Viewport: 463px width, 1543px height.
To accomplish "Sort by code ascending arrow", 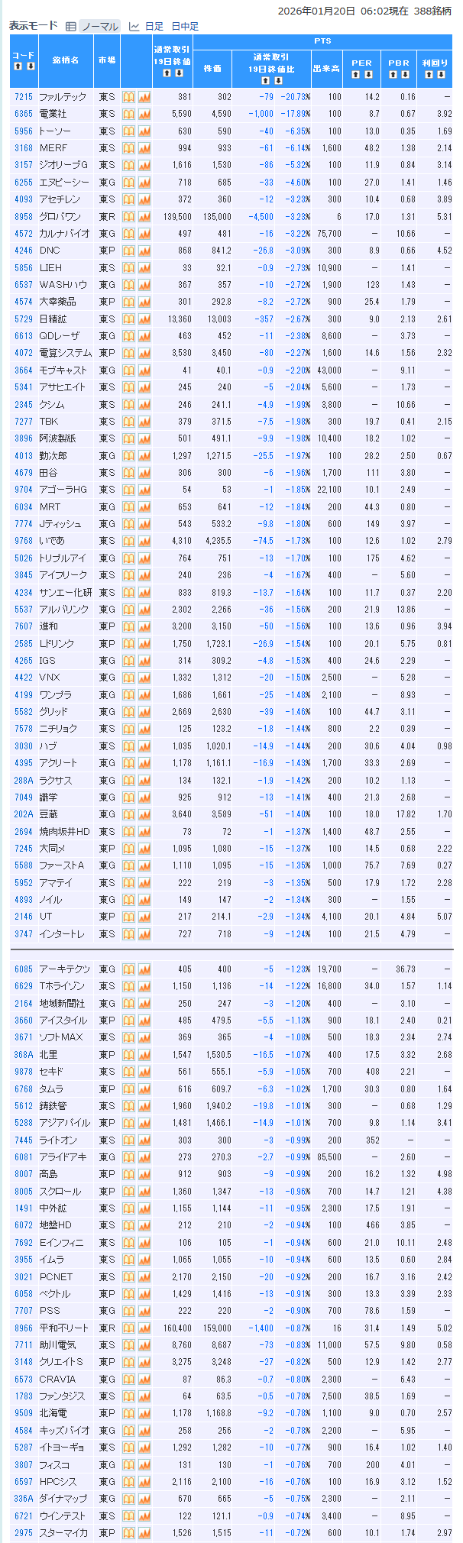I will 18,66.
